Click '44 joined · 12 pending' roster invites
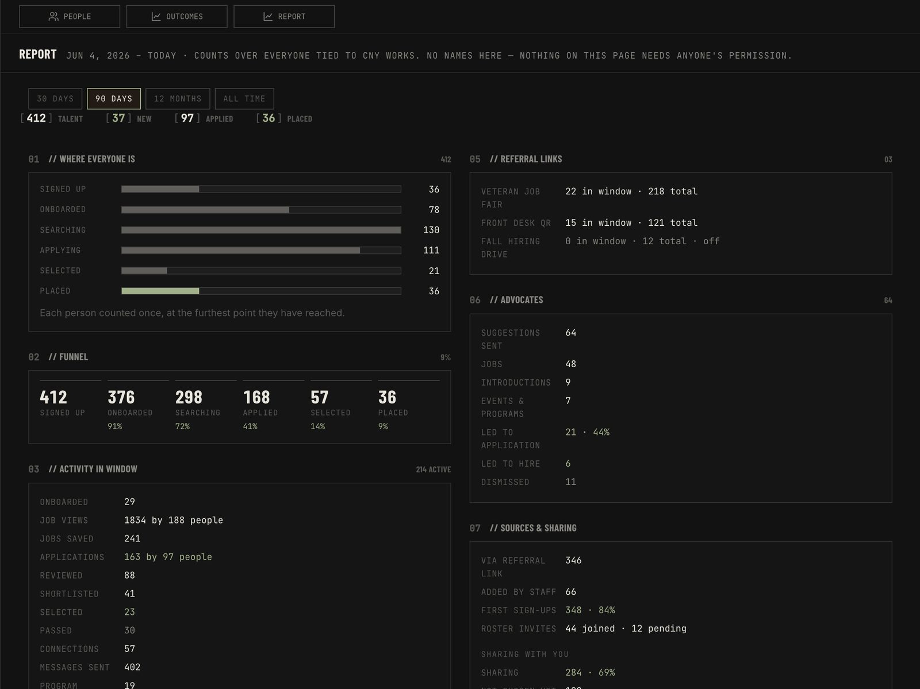 point(626,629)
